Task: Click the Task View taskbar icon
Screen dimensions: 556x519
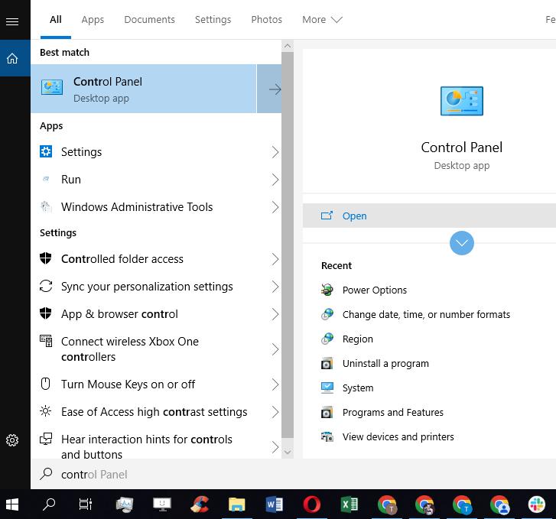Action: 86,504
